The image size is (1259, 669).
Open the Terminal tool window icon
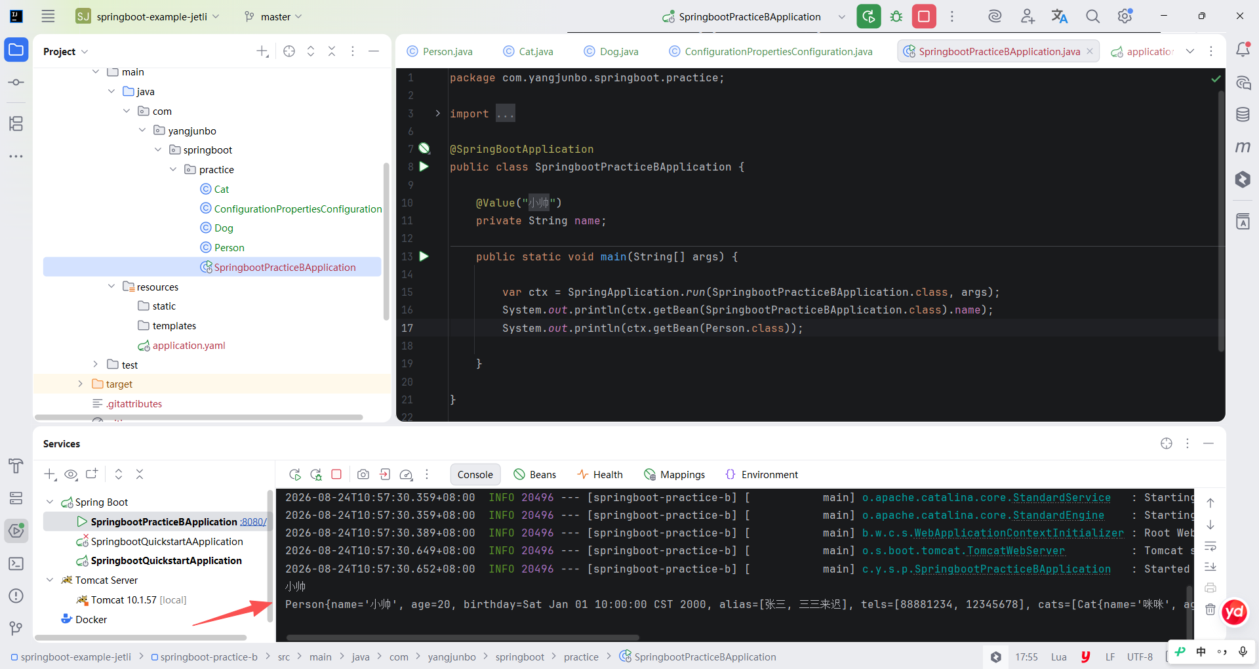(x=16, y=563)
